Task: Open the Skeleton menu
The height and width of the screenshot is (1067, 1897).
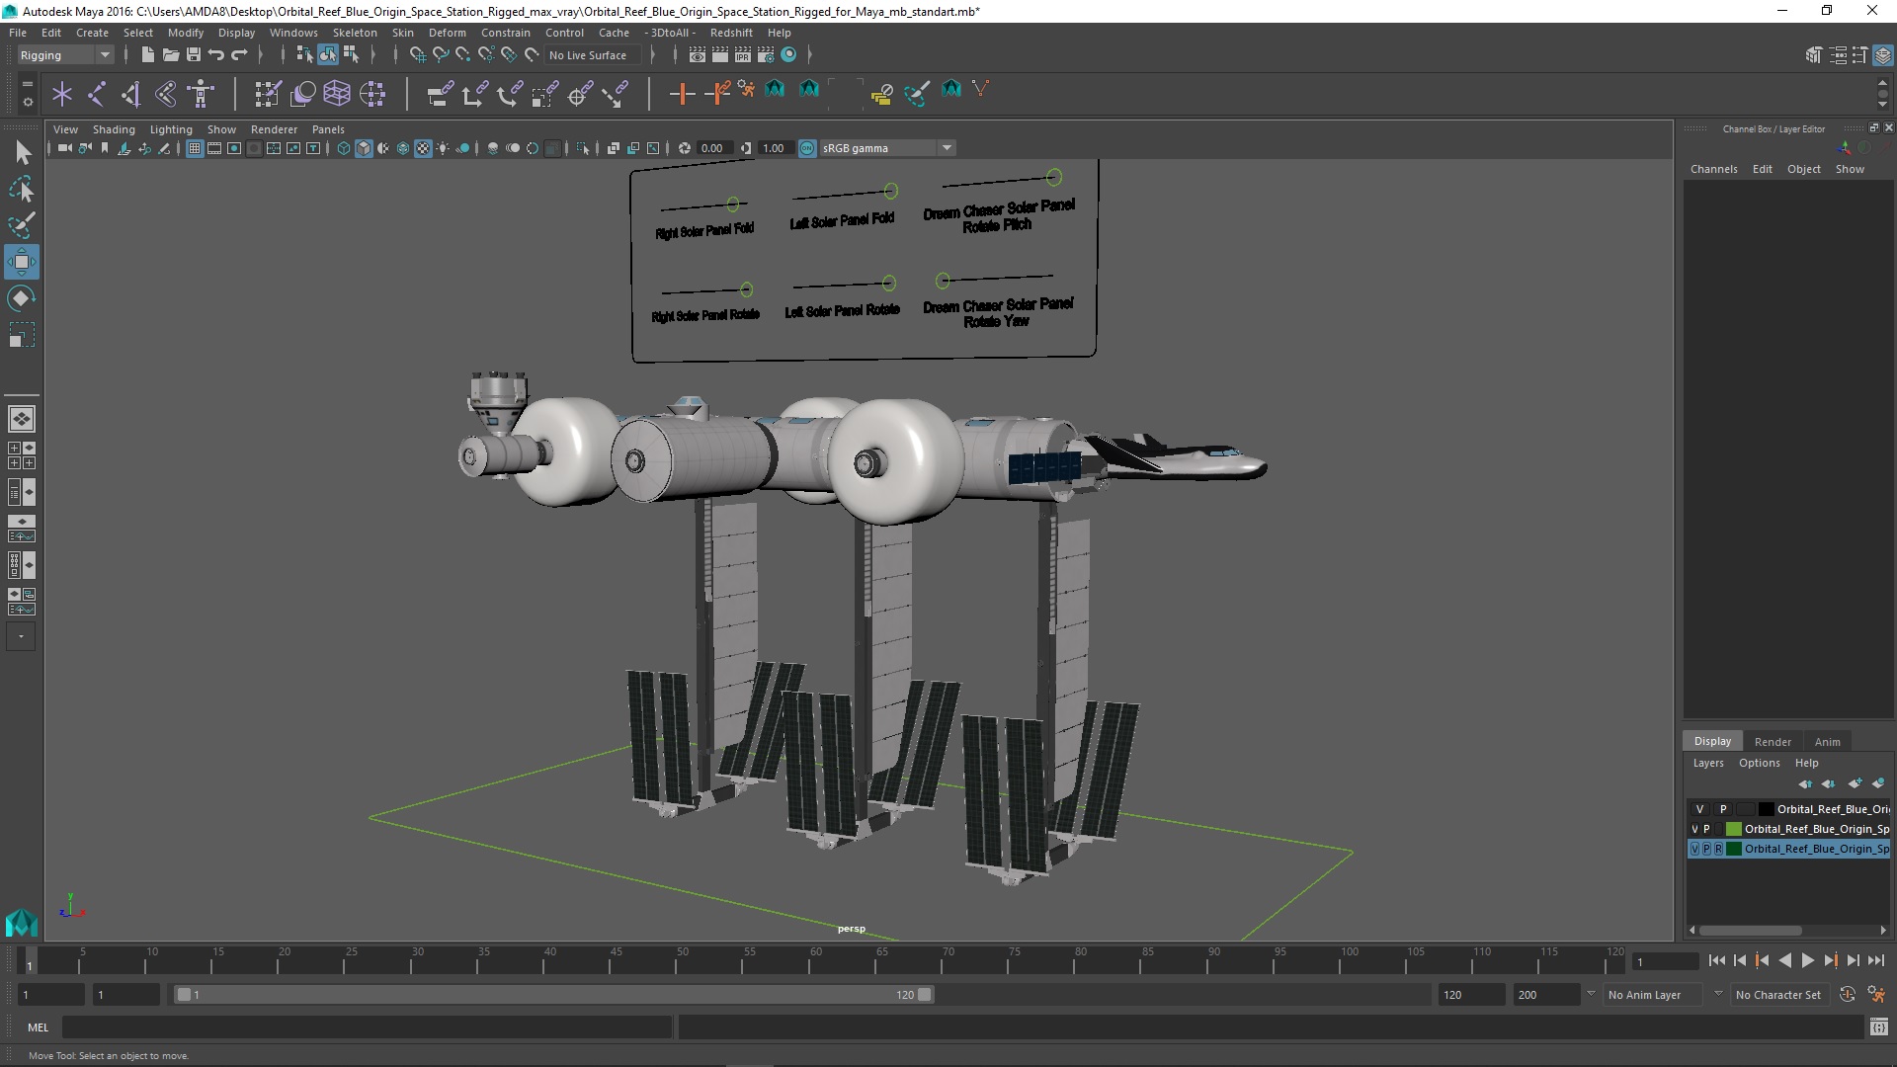Action: pyautogui.click(x=354, y=33)
